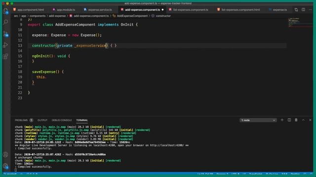Create a new terminal with plus icon
The image size is (316, 177).
tap(282, 120)
